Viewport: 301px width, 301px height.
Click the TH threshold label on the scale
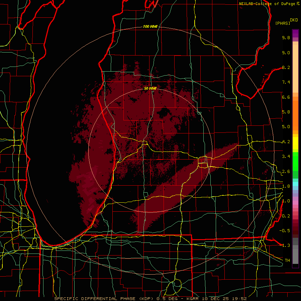point(287,261)
